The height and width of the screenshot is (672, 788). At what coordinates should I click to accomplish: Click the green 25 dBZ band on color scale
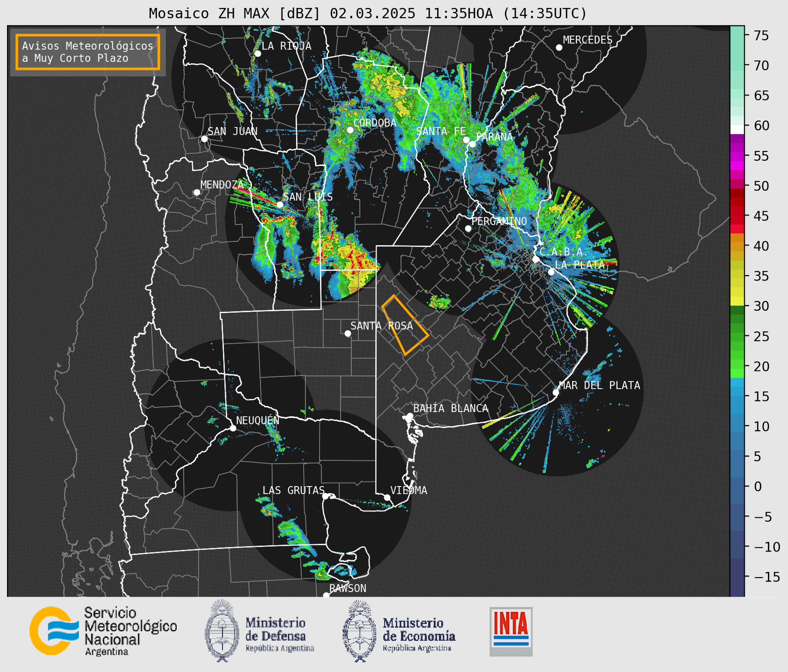[737, 336]
